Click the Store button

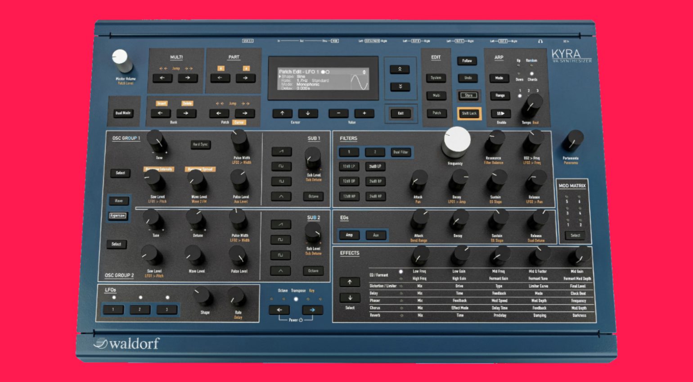[x=468, y=95]
